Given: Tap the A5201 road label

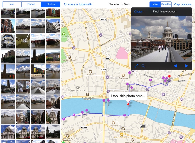Looking at the screenshot, I should point(103,19).
